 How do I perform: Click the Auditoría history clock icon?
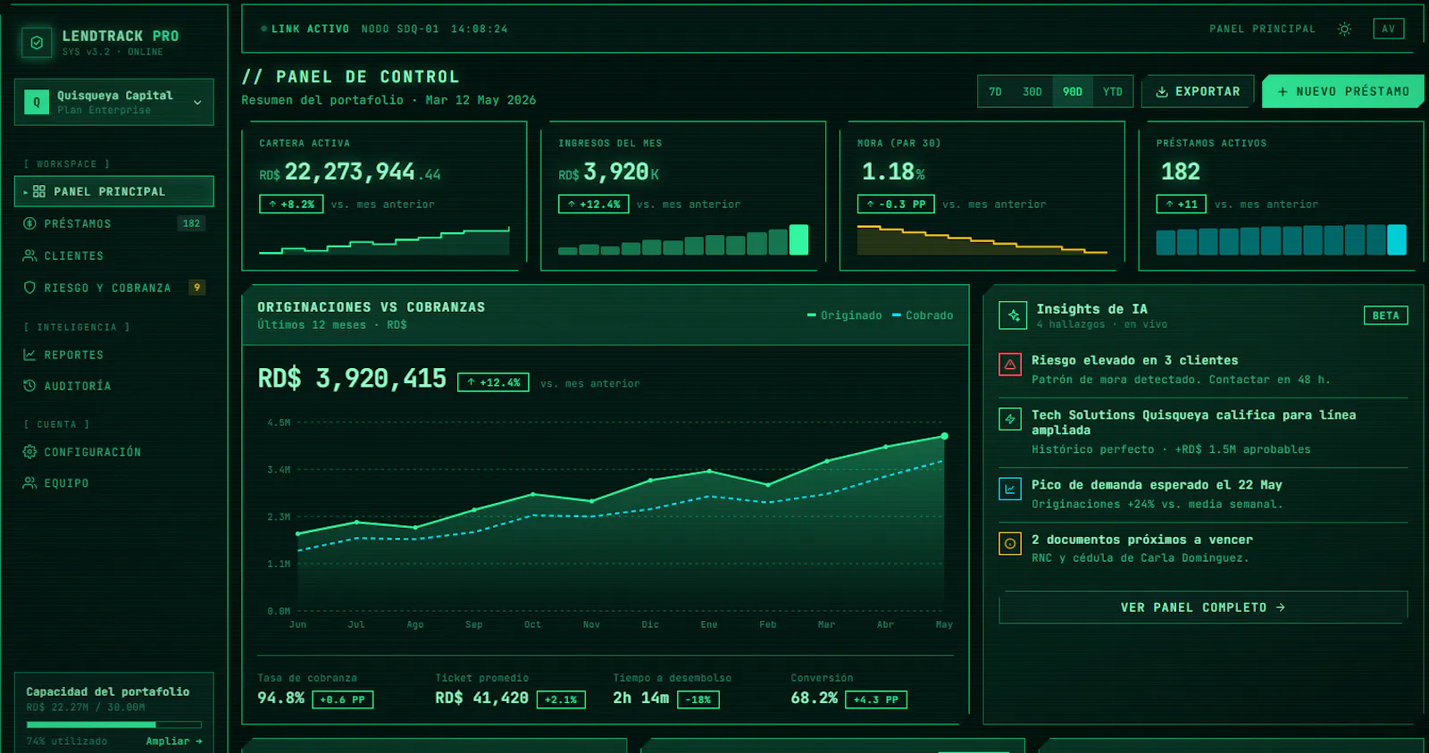pos(29,386)
